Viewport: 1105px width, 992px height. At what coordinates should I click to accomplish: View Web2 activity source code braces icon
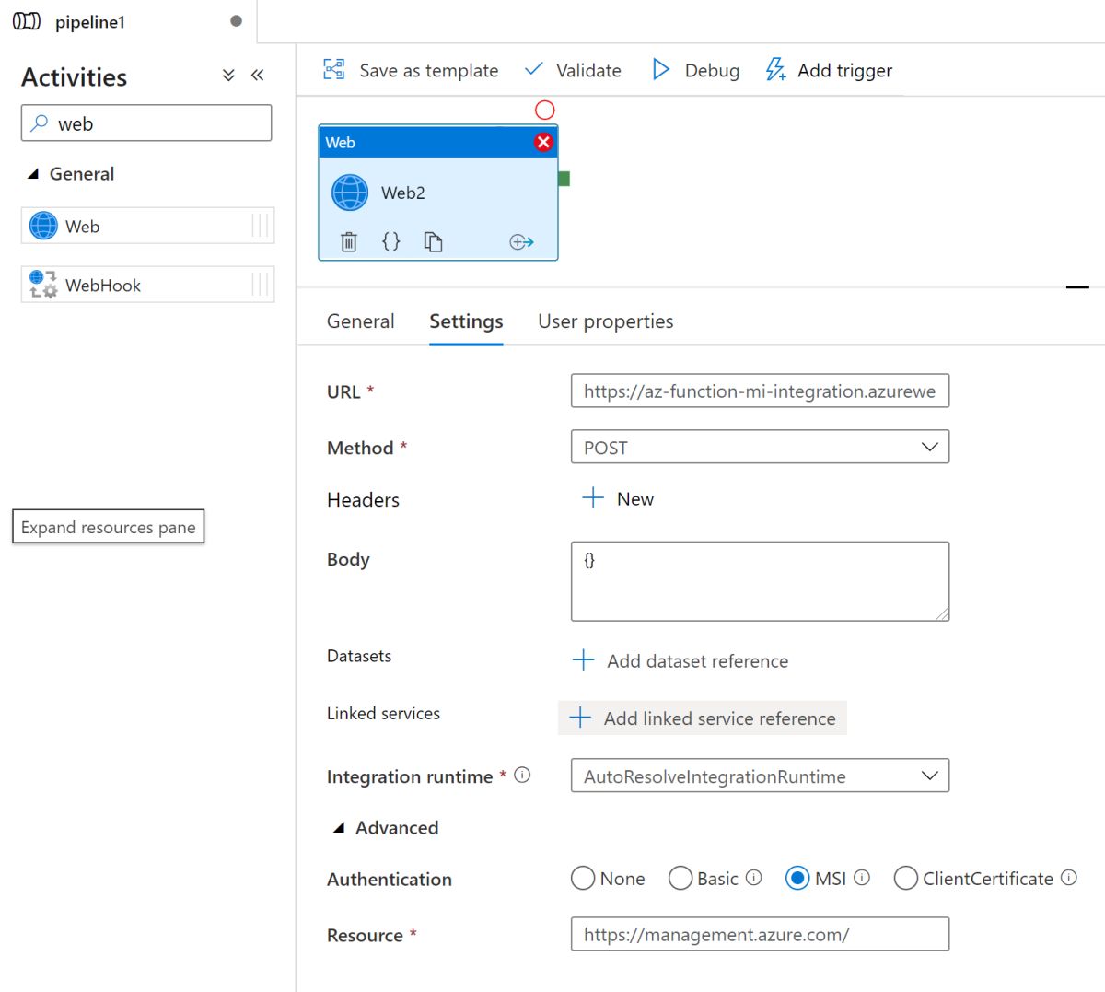391,241
